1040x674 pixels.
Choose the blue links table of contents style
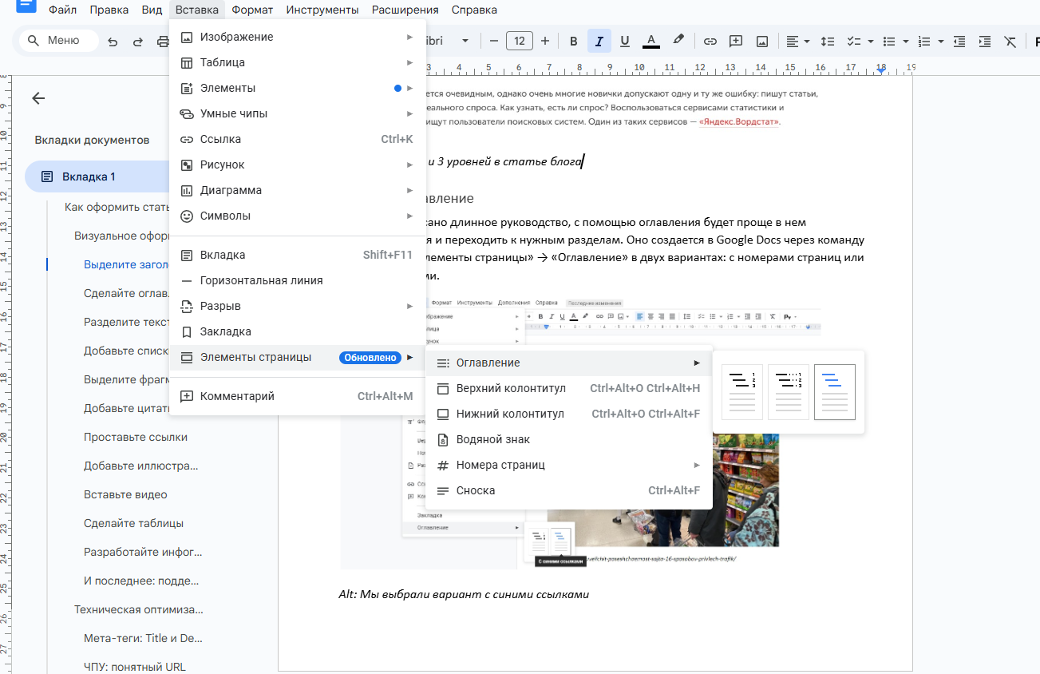coord(834,391)
